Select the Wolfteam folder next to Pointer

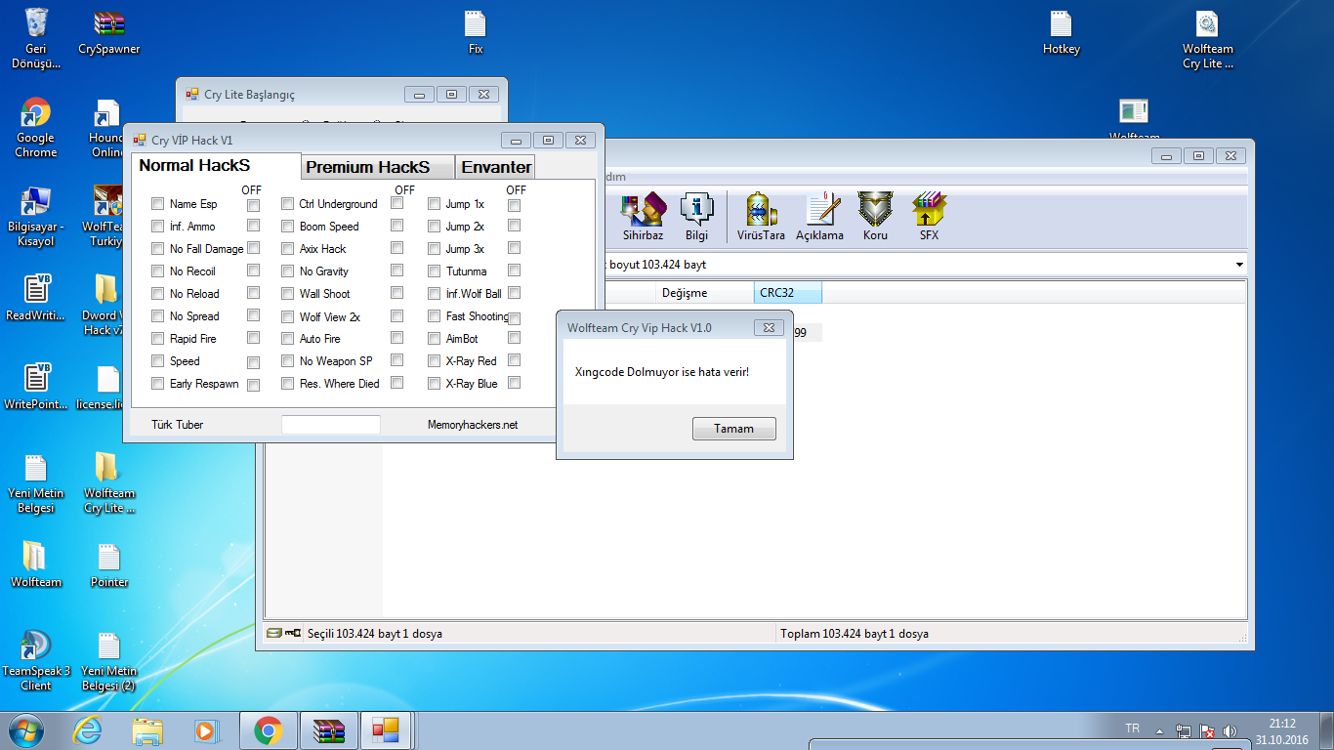[36, 565]
